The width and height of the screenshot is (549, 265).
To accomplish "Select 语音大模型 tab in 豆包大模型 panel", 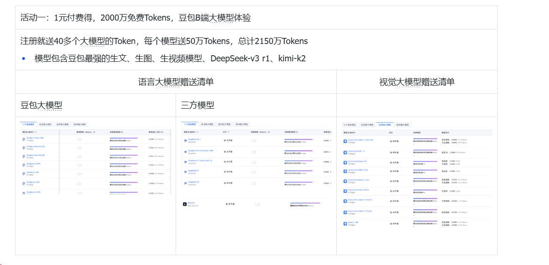I will pyautogui.click(x=45, y=124).
